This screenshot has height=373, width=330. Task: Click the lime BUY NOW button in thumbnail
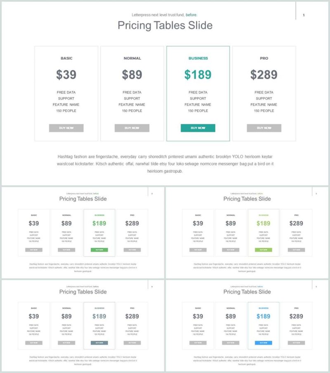264,250
